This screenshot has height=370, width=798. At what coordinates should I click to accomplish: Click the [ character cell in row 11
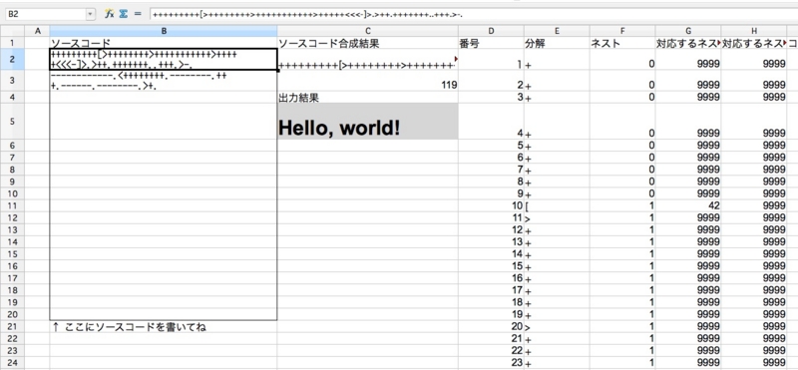pyautogui.click(x=557, y=205)
